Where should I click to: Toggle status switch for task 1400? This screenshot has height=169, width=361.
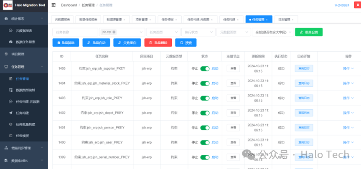(x=205, y=143)
